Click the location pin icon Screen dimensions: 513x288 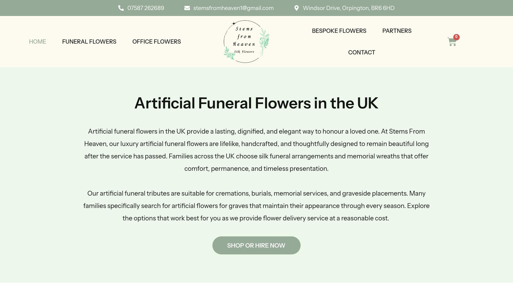[296, 8]
